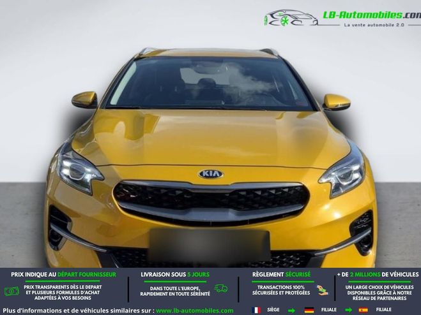Click the green arrow before Spanish flag

(x=348, y=311)
